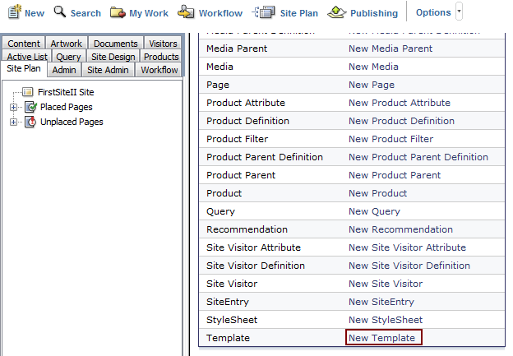Click the Unplaced Pages warning icon
The height and width of the screenshot is (356, 513).
tap(30, 122)
